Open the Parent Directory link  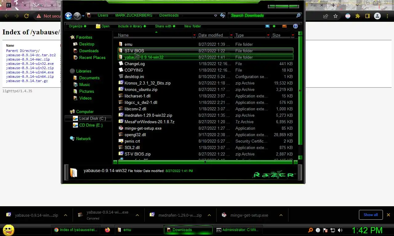(23, 51)
